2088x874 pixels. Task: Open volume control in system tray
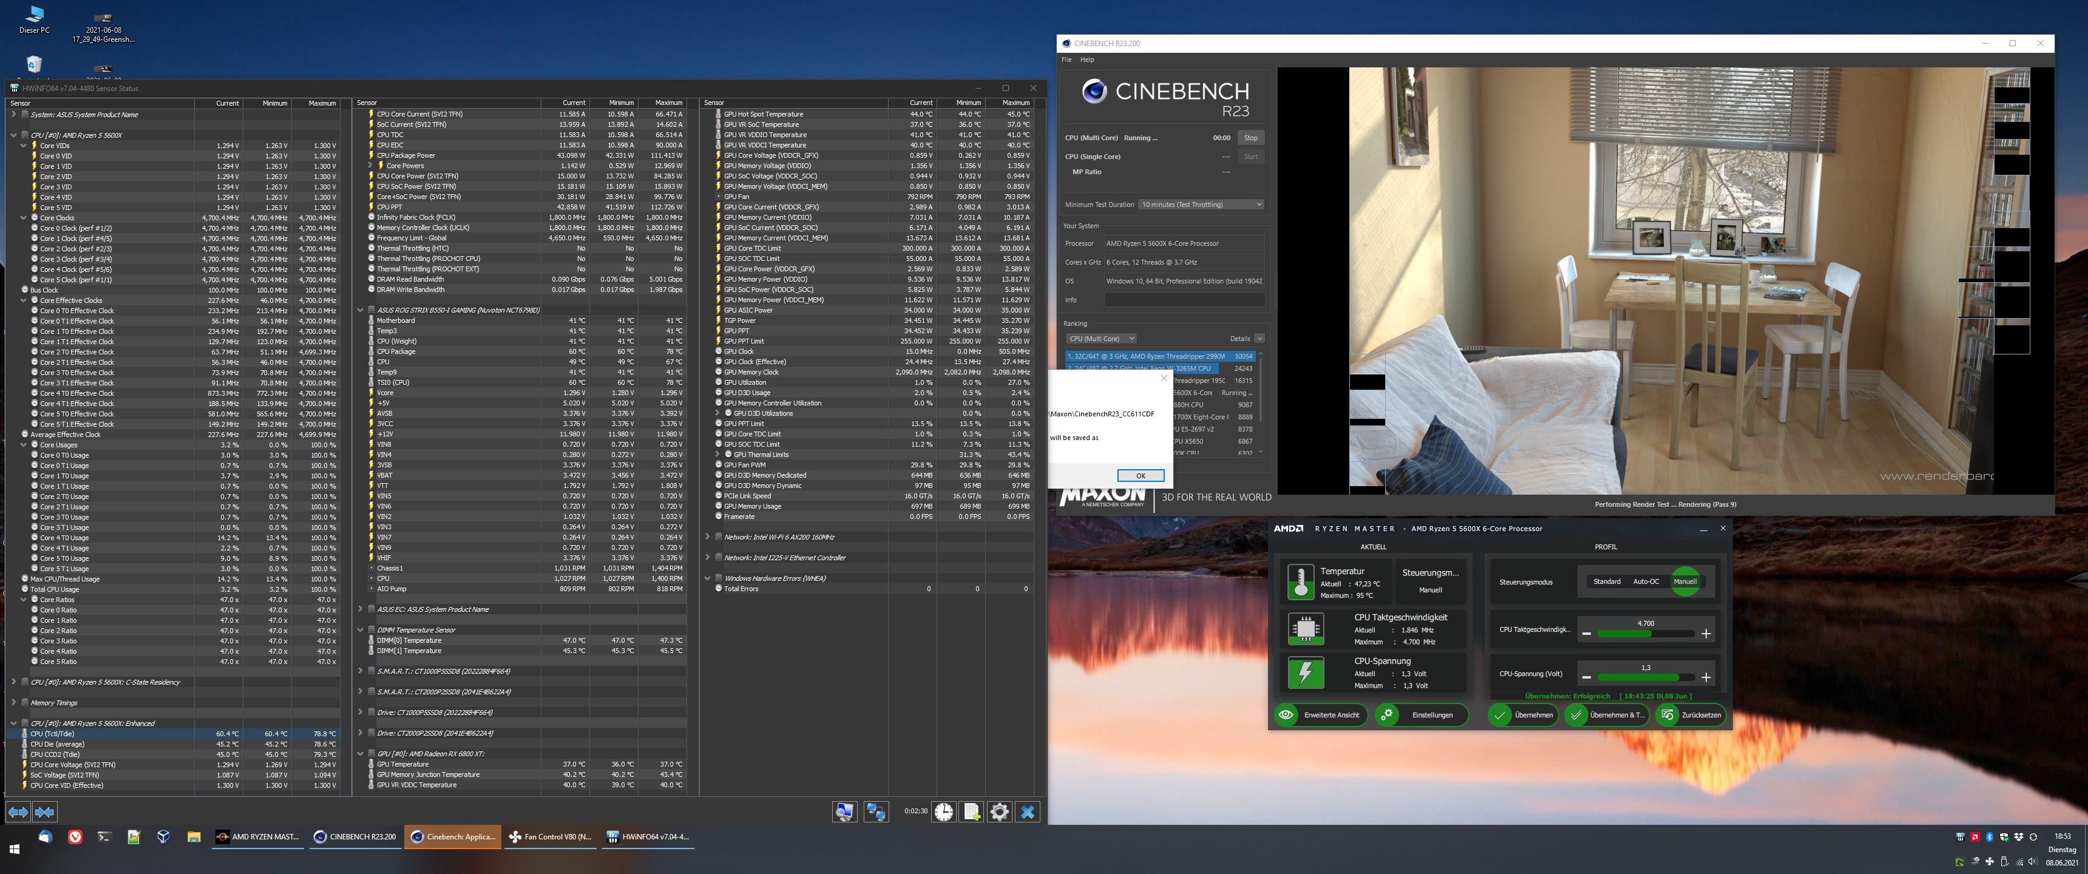pos(2034,861)
